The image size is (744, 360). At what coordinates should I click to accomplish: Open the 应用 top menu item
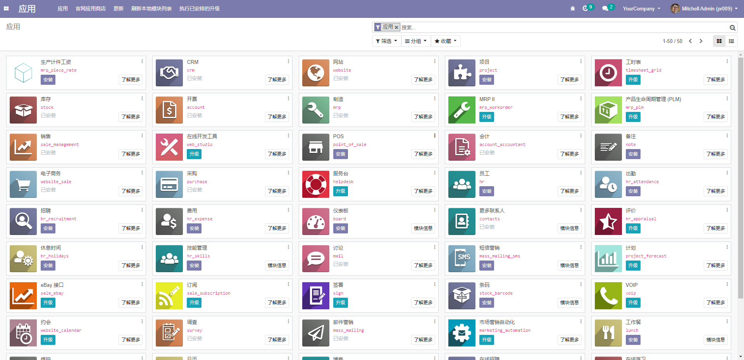(63, 9)
